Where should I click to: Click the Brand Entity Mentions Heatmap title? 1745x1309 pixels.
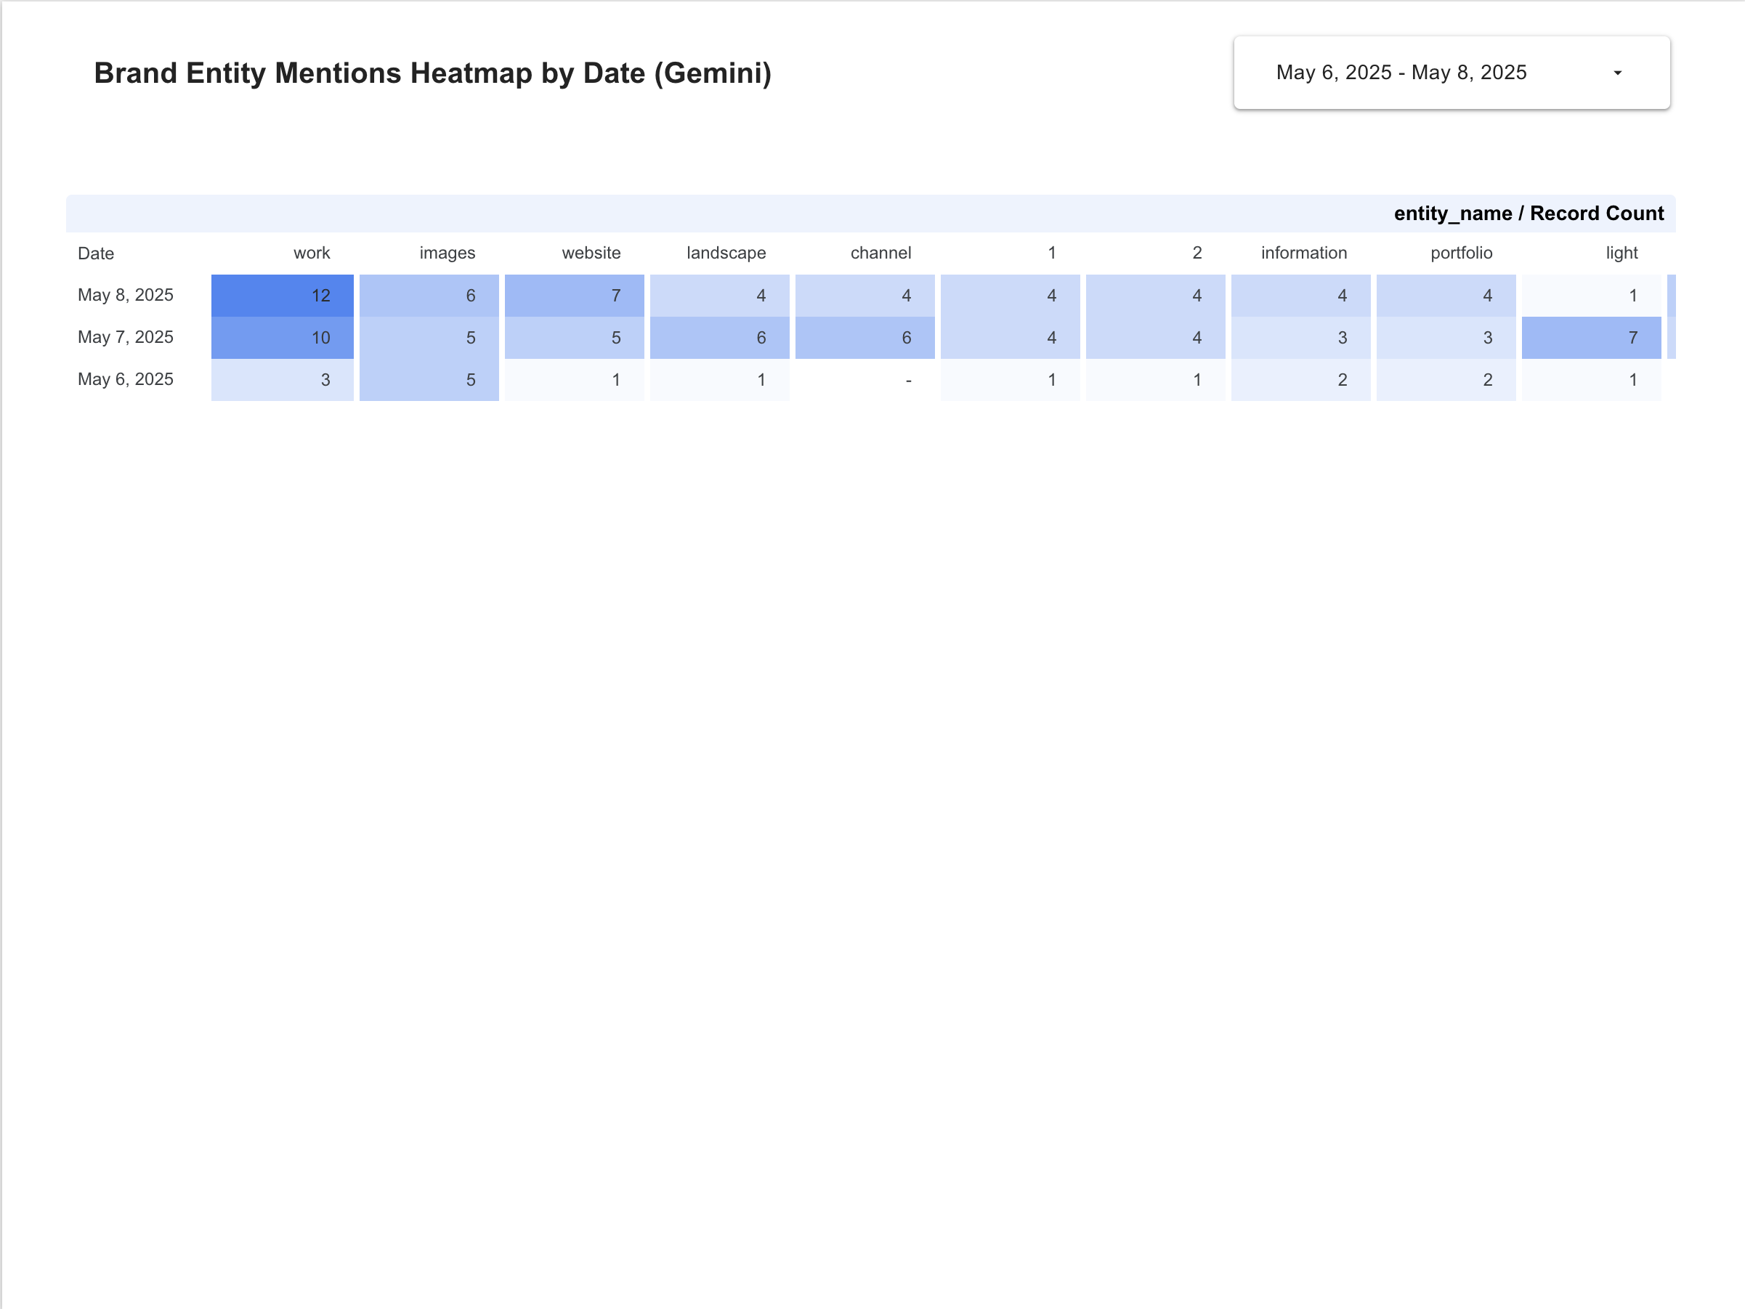click(432, 73)
